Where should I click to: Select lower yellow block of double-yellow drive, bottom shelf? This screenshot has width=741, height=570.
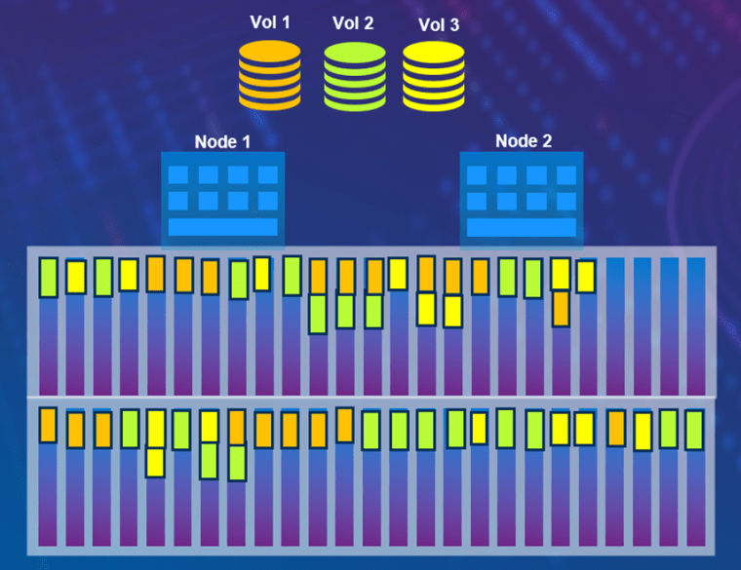(x=155, y=462)
